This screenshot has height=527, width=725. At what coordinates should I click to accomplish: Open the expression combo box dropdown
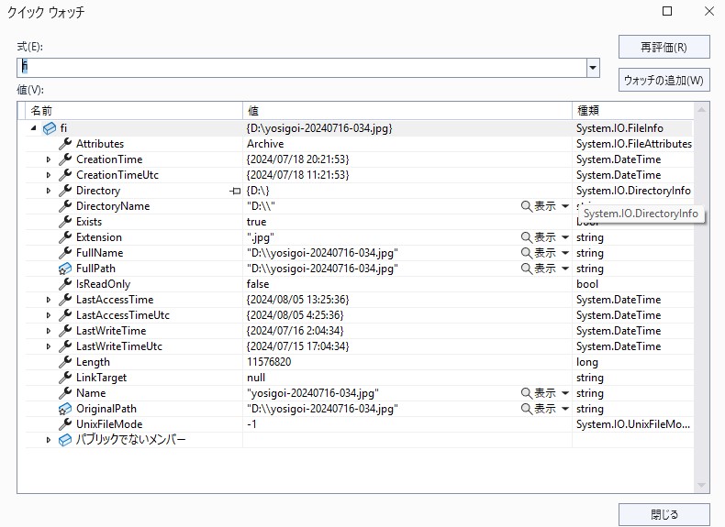point(593,68)
